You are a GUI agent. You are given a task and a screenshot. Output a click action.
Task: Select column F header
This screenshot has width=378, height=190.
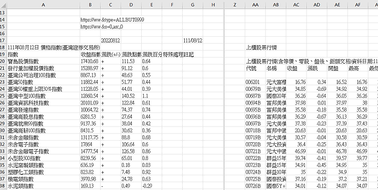point(172,4)
